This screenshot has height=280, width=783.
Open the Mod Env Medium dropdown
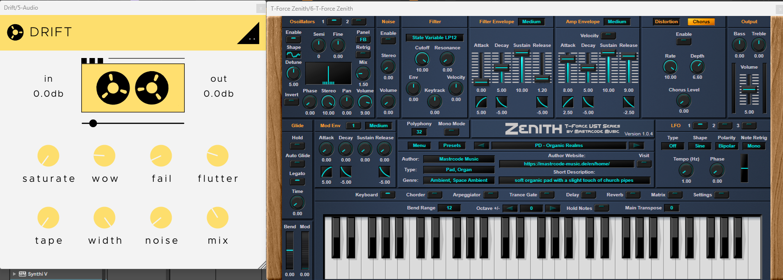(379, 126)
